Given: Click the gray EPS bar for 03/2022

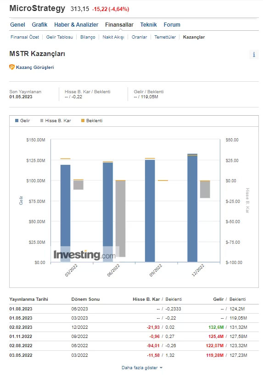Looking at the screenshot, I should click(78, 185).
